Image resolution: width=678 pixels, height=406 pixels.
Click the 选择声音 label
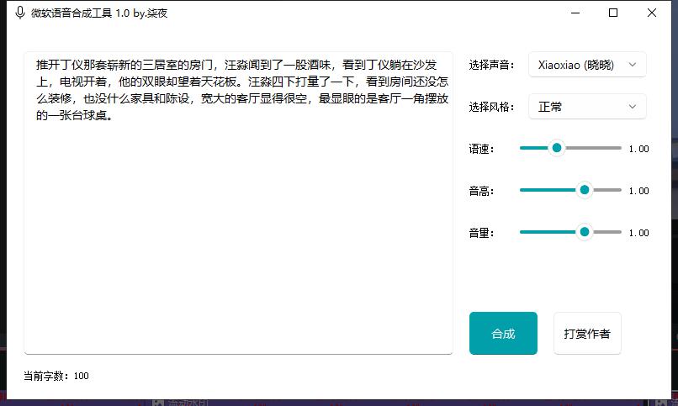492,65
